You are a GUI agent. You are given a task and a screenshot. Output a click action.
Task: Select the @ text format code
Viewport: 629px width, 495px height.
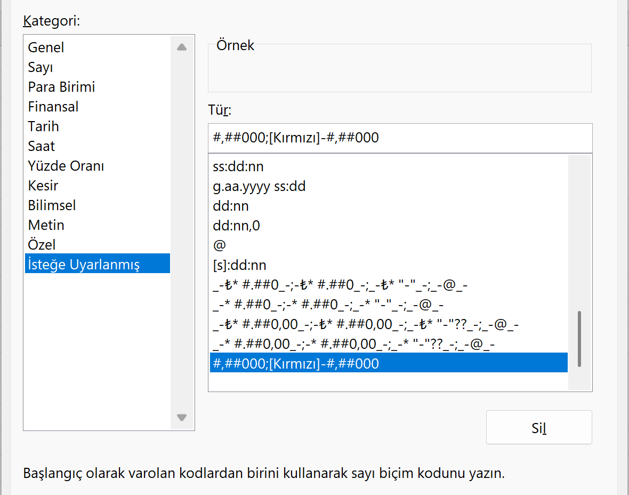click(219, 245)
